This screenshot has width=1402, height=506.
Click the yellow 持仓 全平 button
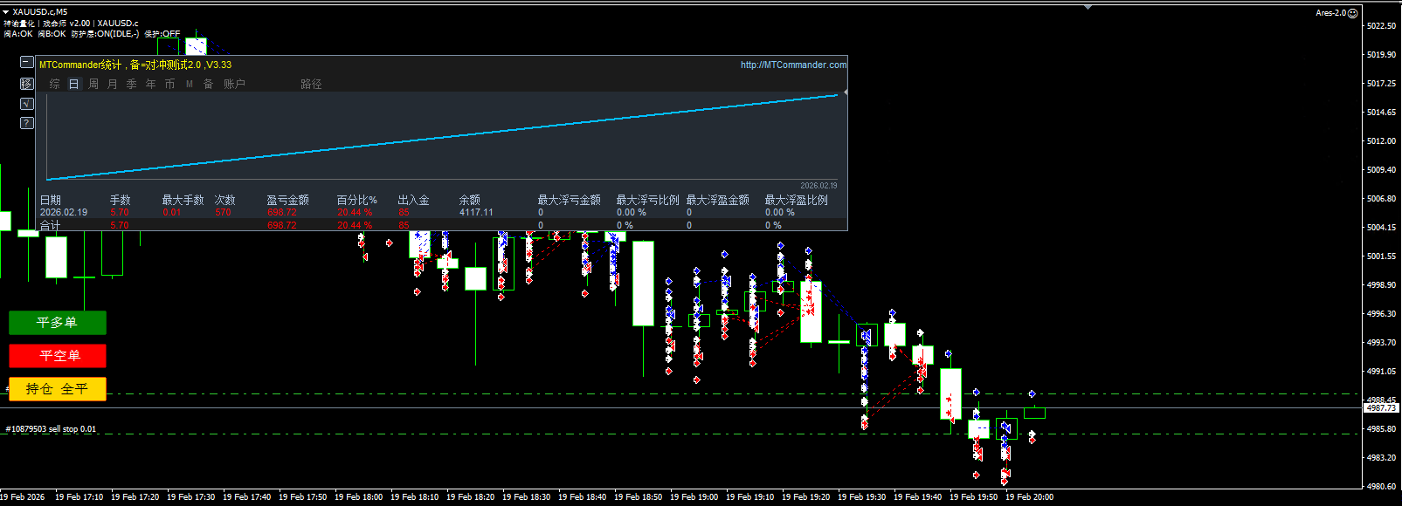click(x=58, y=389)
